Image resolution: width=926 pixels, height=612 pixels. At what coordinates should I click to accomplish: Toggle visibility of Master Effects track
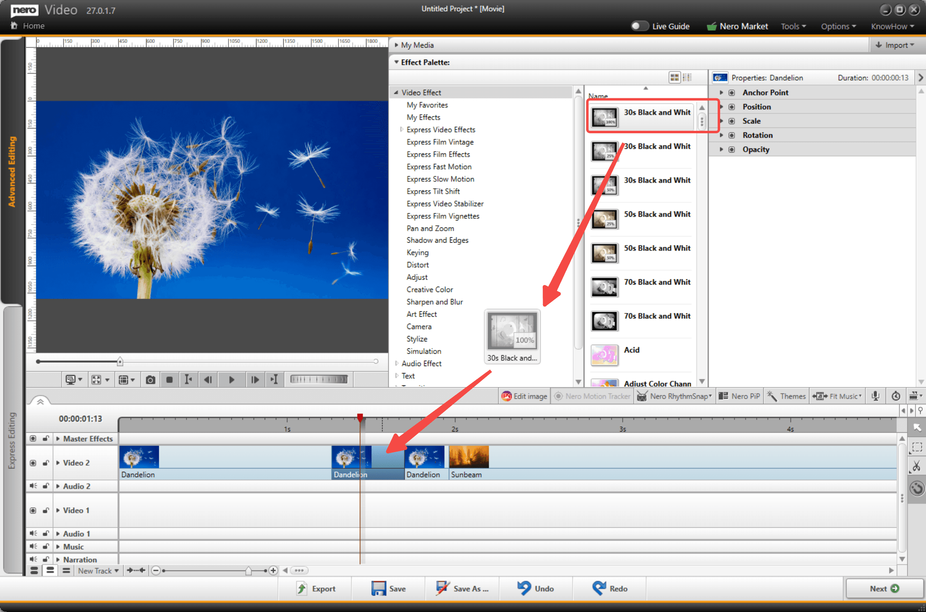pos(33,439)
